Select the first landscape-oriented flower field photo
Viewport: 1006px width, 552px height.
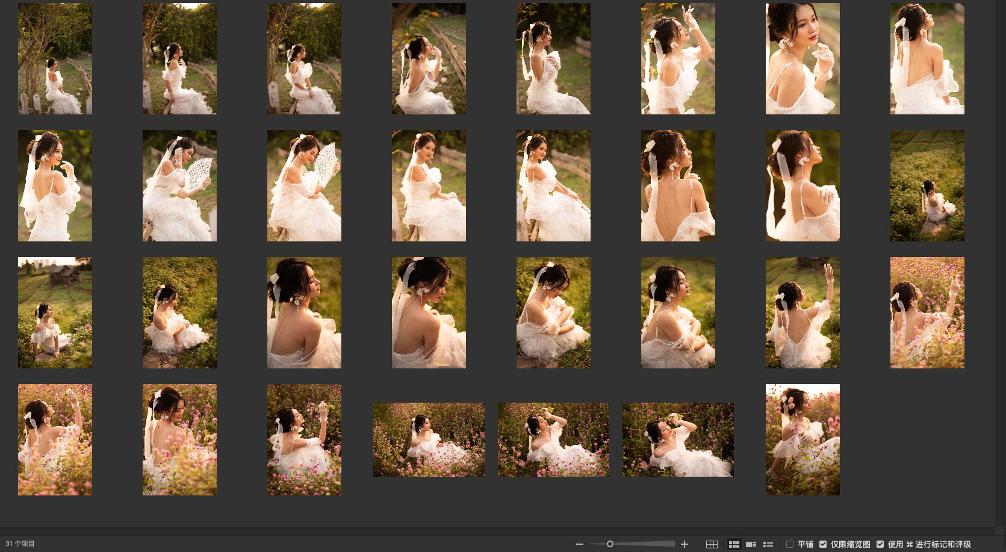pyautogui.click(x=429, y=439)
